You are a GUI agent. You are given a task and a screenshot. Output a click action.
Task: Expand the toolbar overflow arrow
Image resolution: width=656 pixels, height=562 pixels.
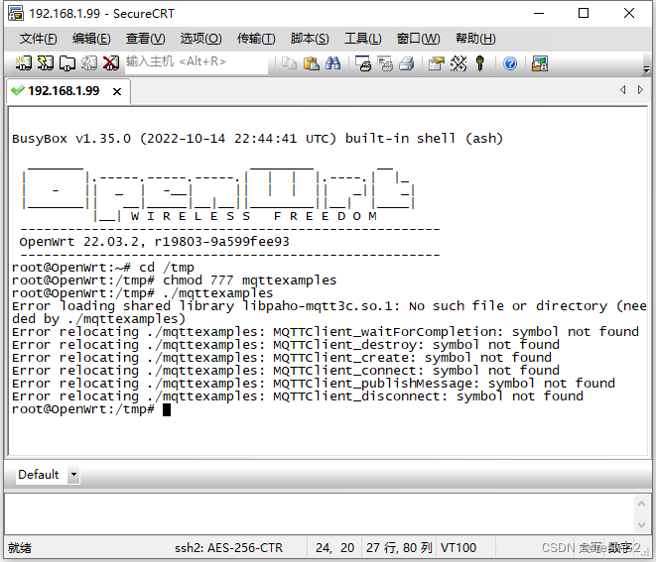click(x=646, y=68)
